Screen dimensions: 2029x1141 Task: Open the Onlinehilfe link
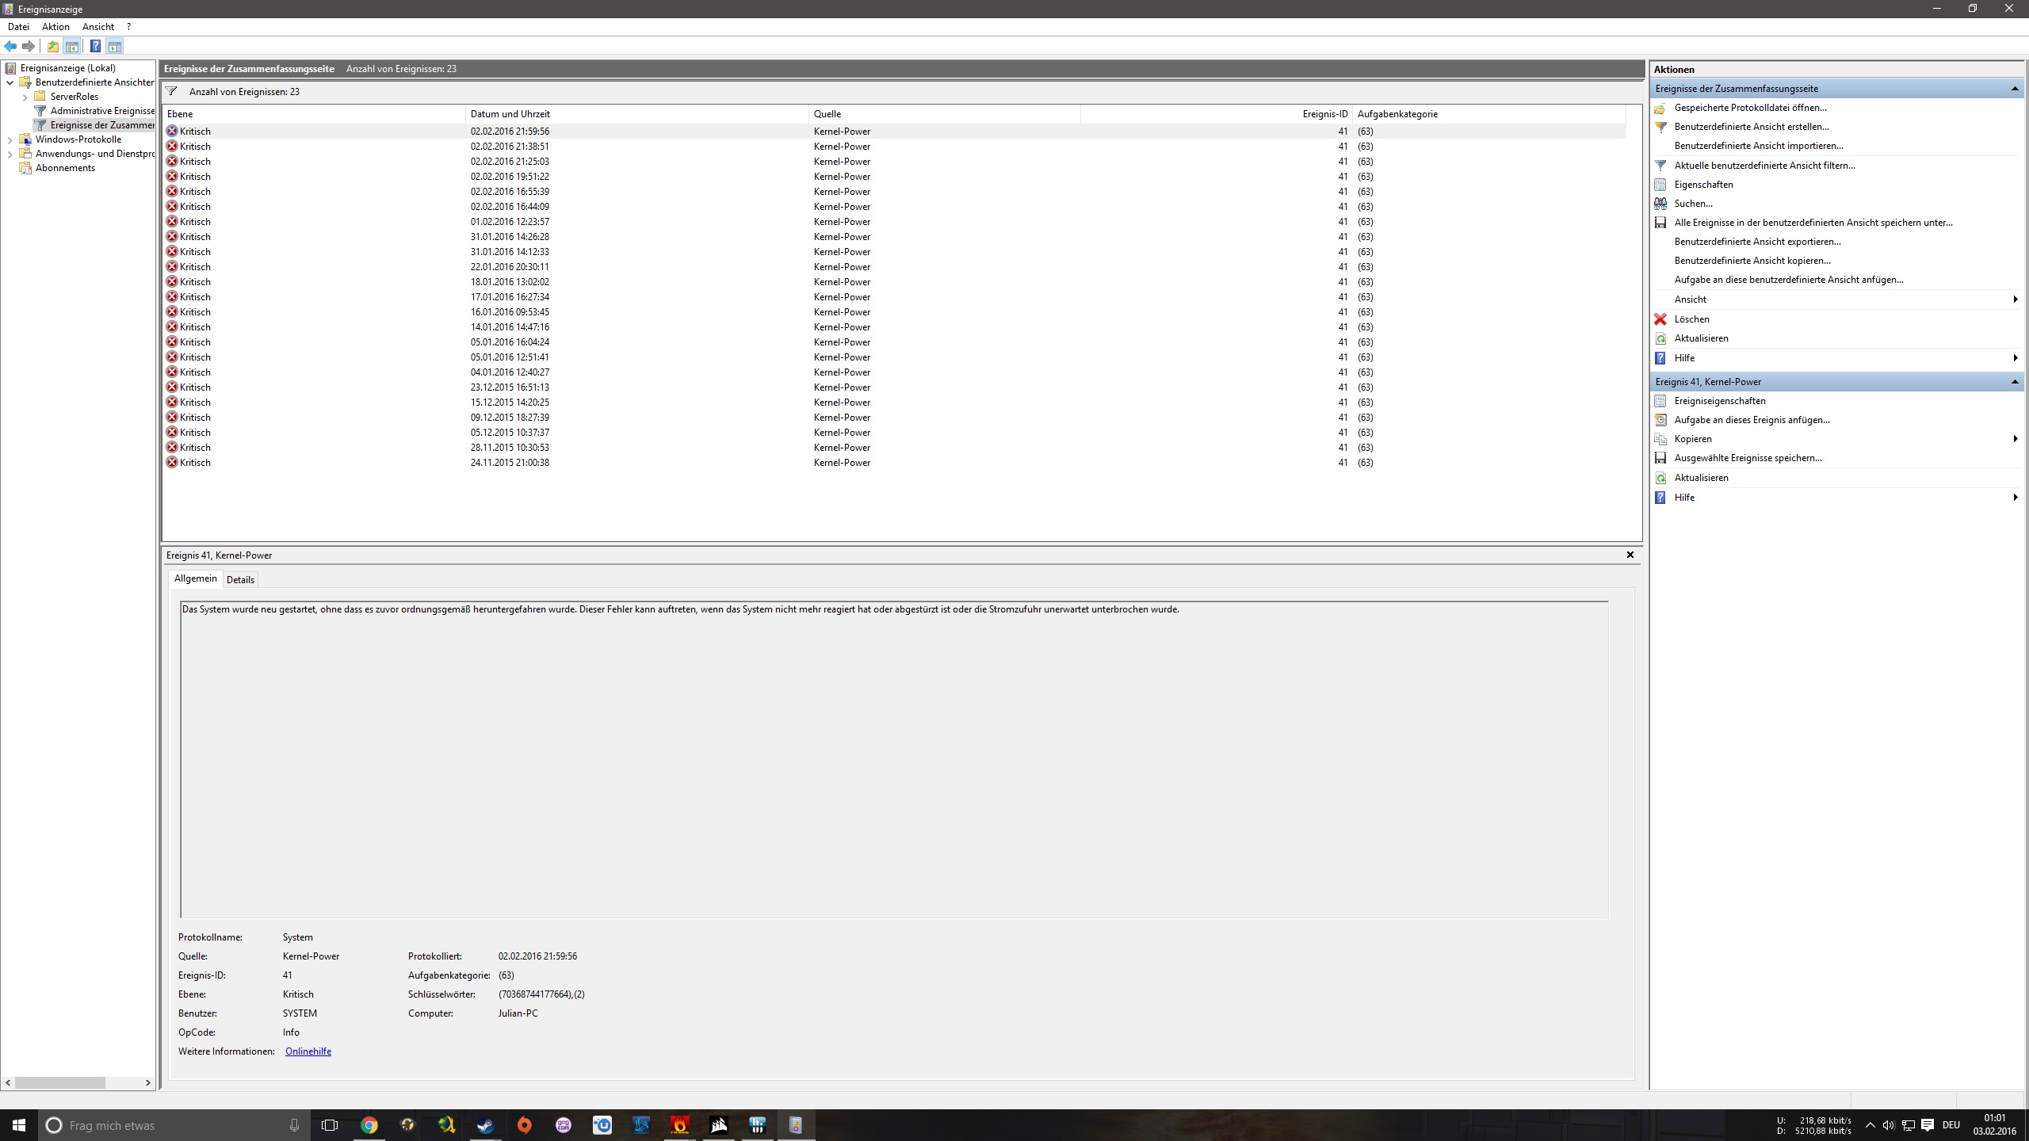308,1051
